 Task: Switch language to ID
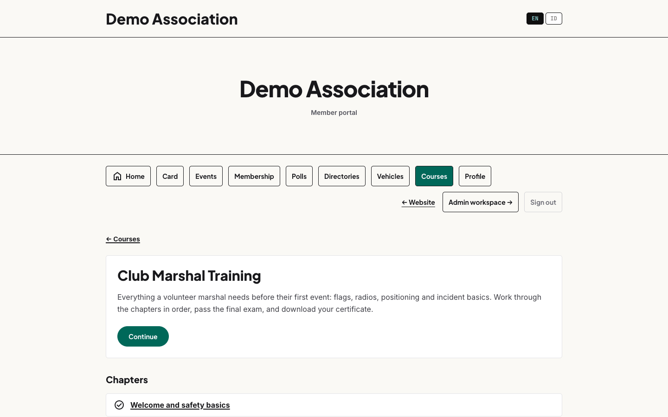pyautogui.click(x=554, y=19)
